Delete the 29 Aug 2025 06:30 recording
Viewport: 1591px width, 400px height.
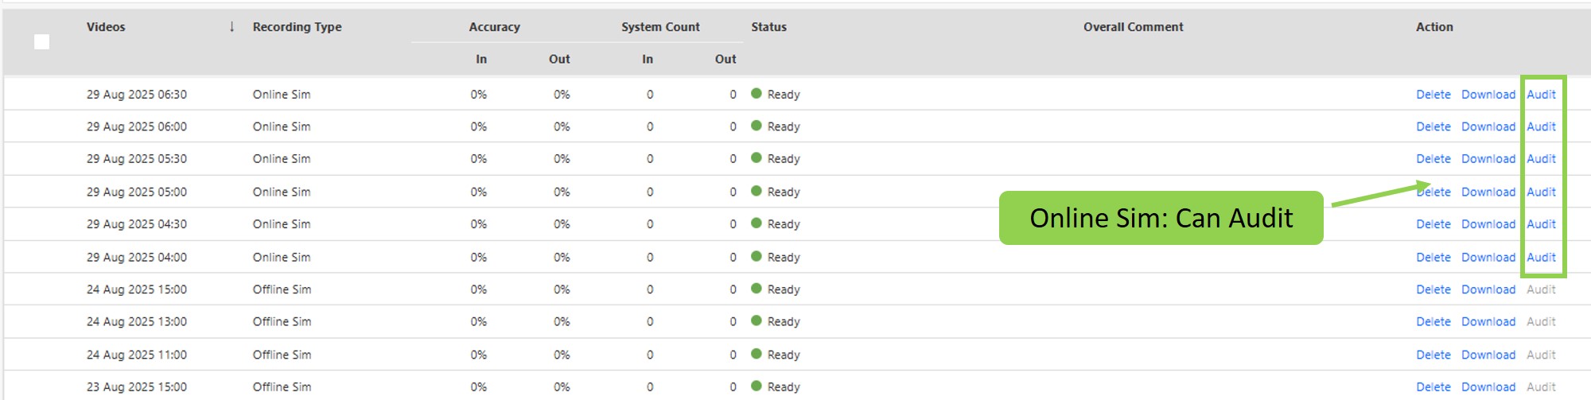tap(1433, 95)
